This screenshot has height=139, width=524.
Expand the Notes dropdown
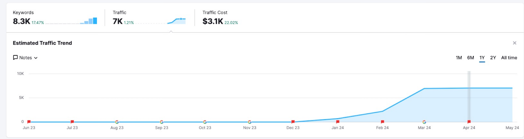pyautogui.click(x=25, y=58)
